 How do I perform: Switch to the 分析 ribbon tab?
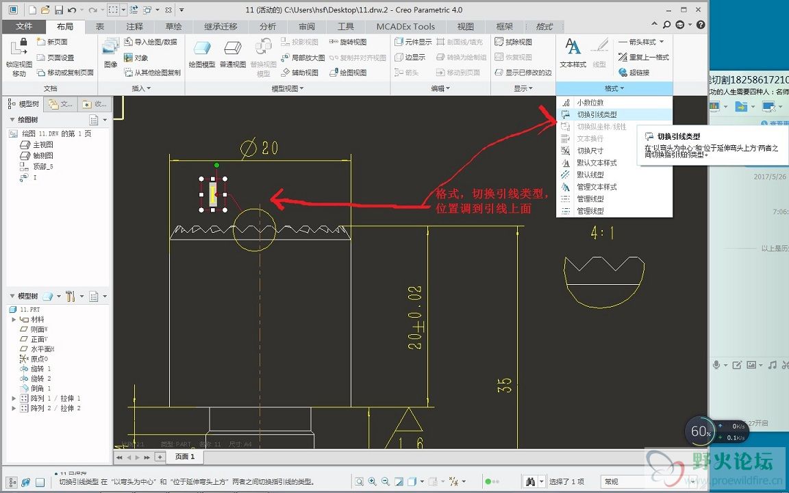[x=268, y=27]
